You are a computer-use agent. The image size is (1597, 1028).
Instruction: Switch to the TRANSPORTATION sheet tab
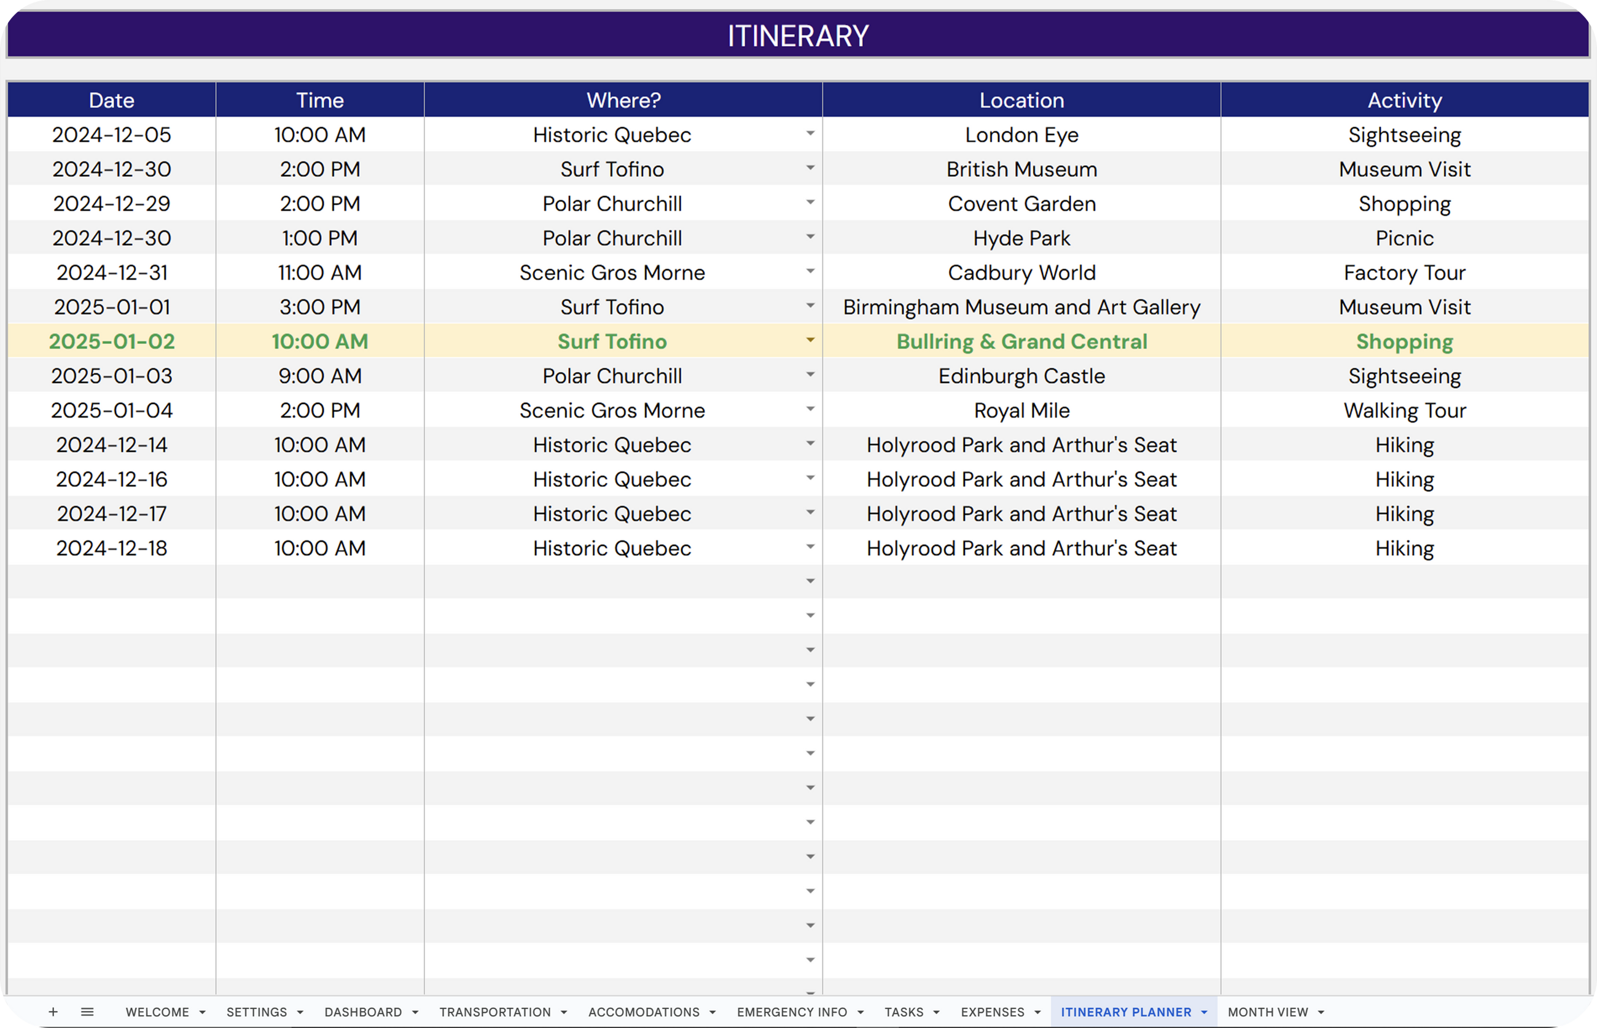494,1012
